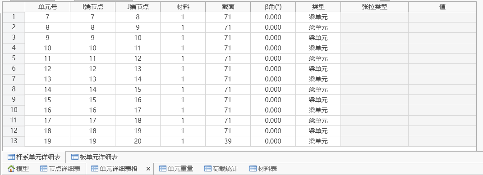The width and height of the screenshot is (483, 175).
Task: Open the 杆系单元详细表 tab
Action: click(x=34, y=157)
